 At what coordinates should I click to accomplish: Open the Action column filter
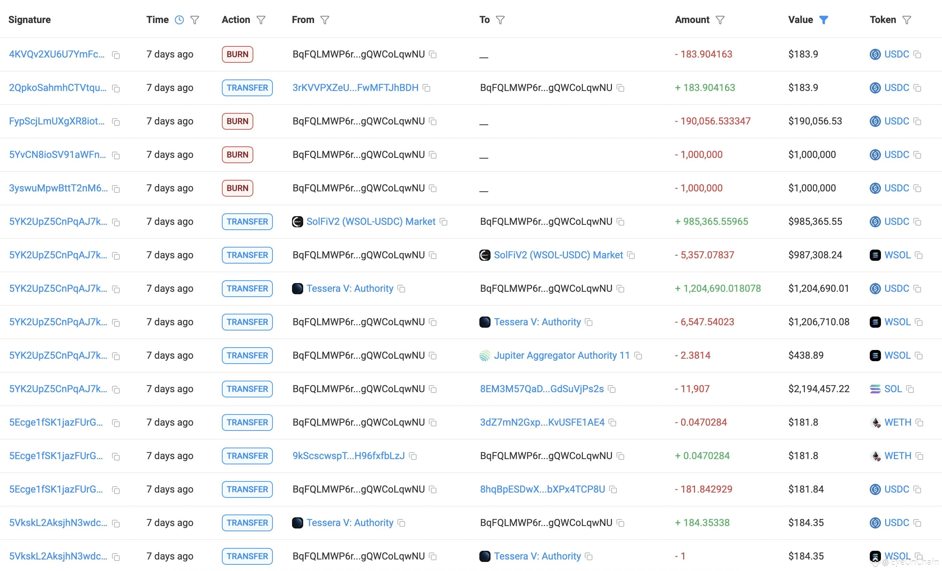click(x=261, y=20)
